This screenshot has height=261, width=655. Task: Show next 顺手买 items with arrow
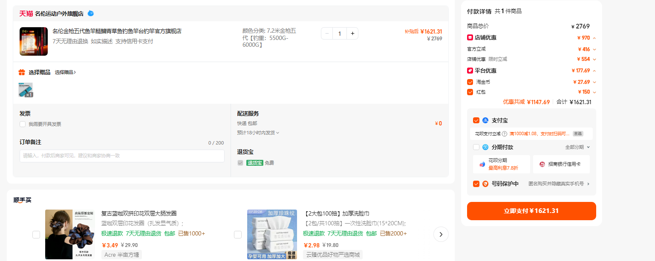[x=441, y=234]
